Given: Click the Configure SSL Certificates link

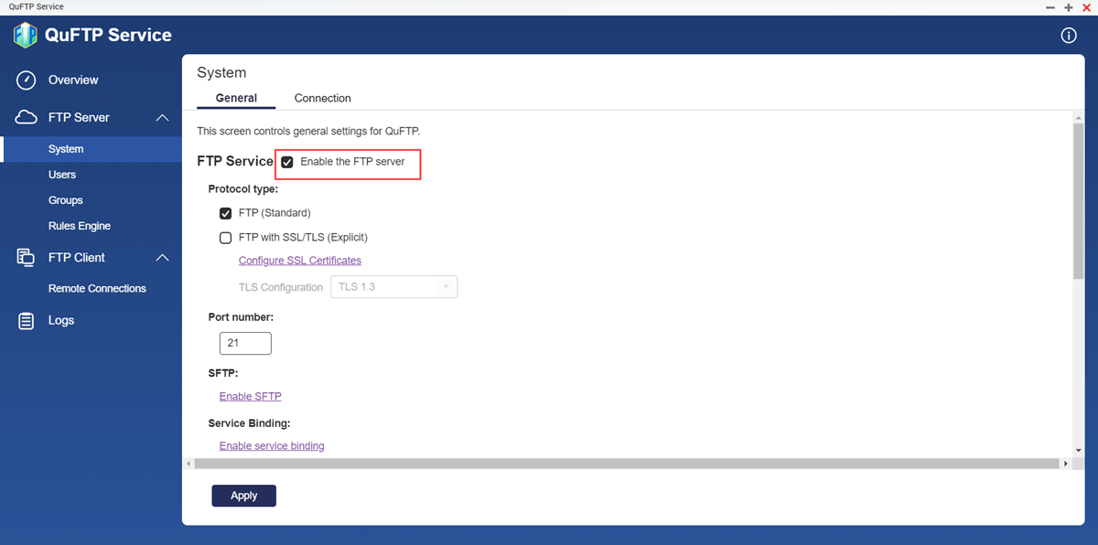Looking at the screenshot, I should tap(300, 261).
